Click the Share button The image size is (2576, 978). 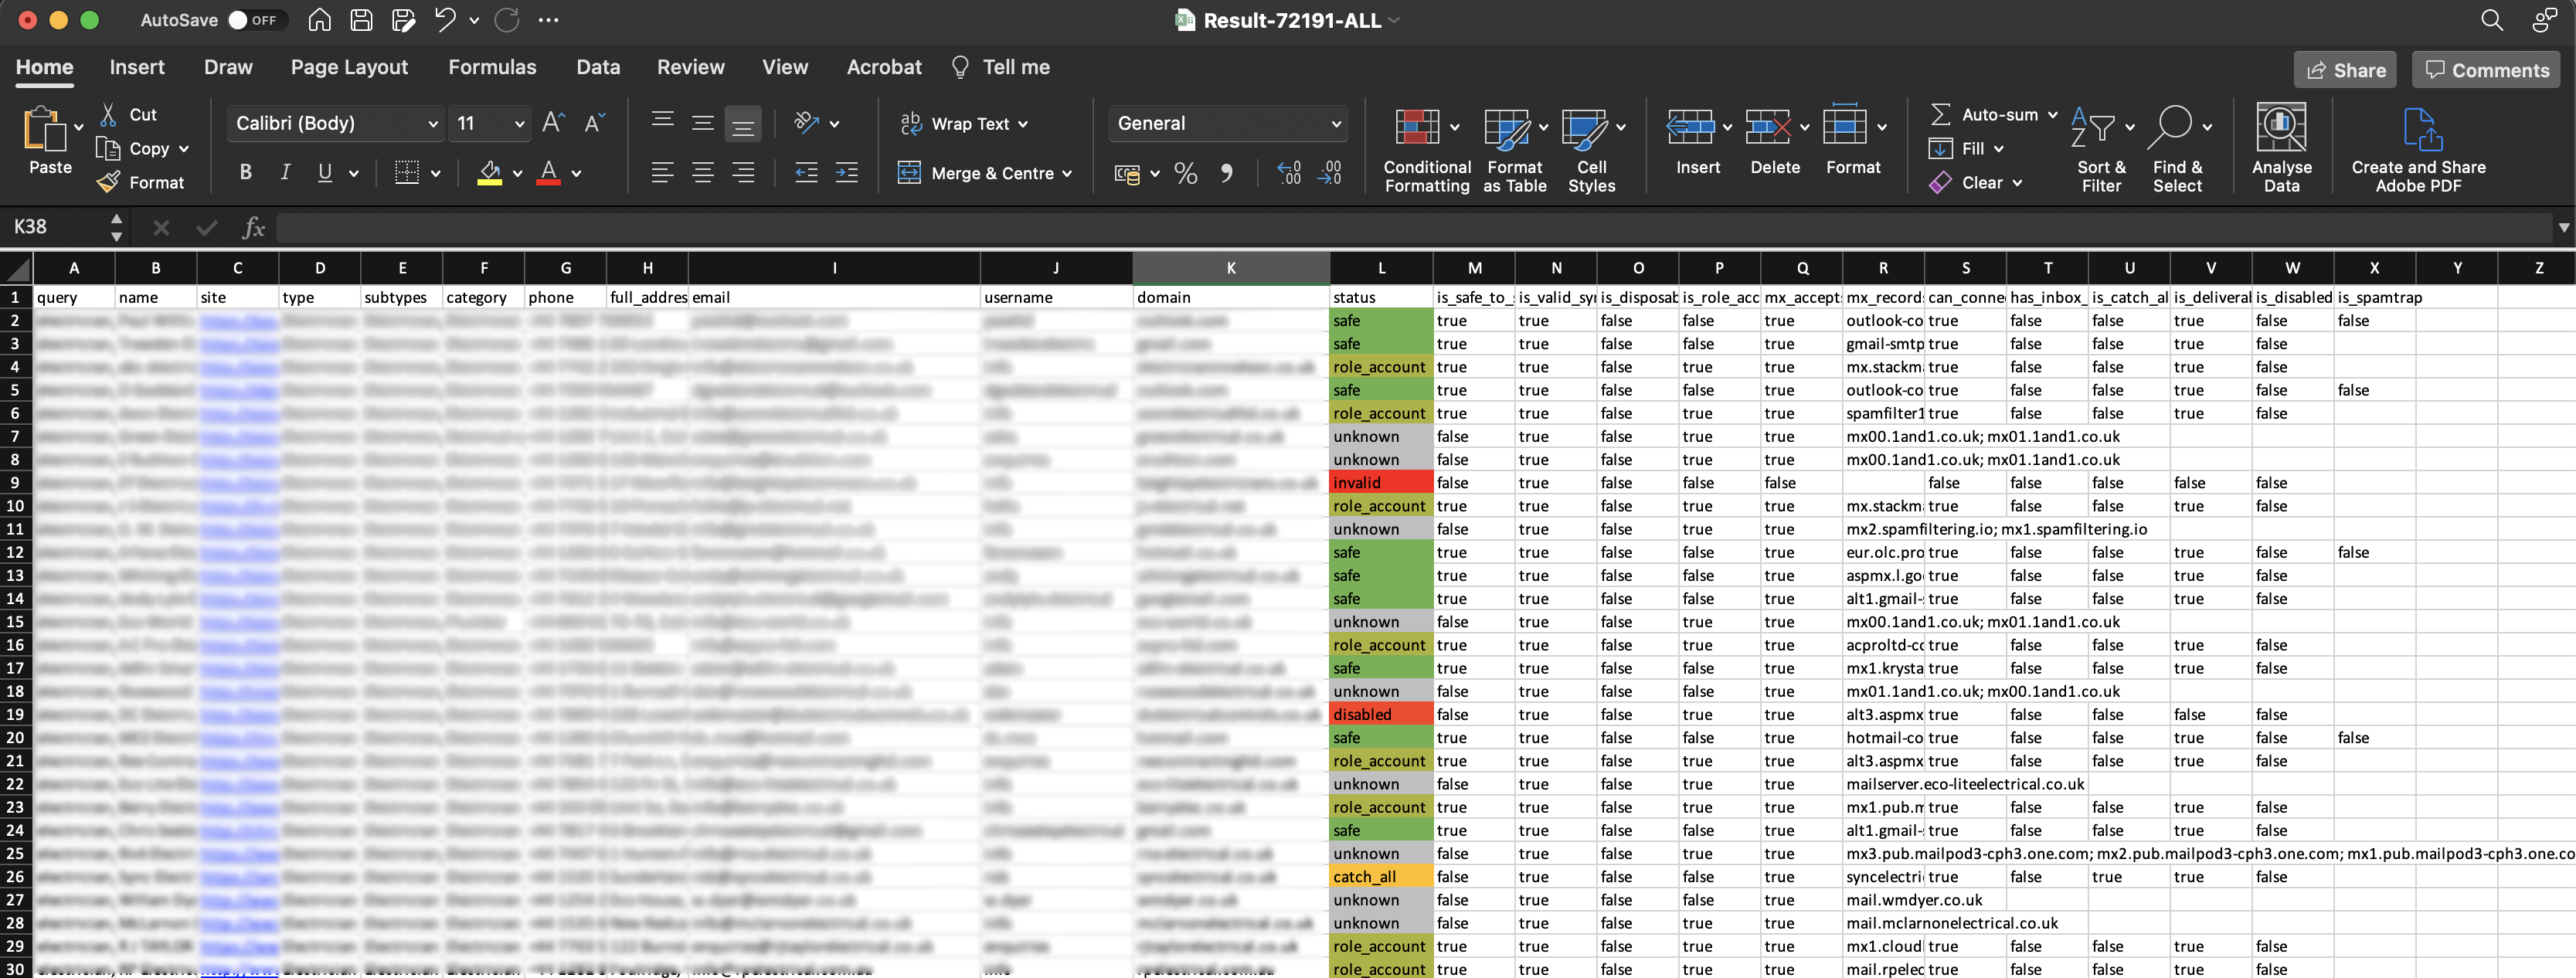tap(2345, 69)
